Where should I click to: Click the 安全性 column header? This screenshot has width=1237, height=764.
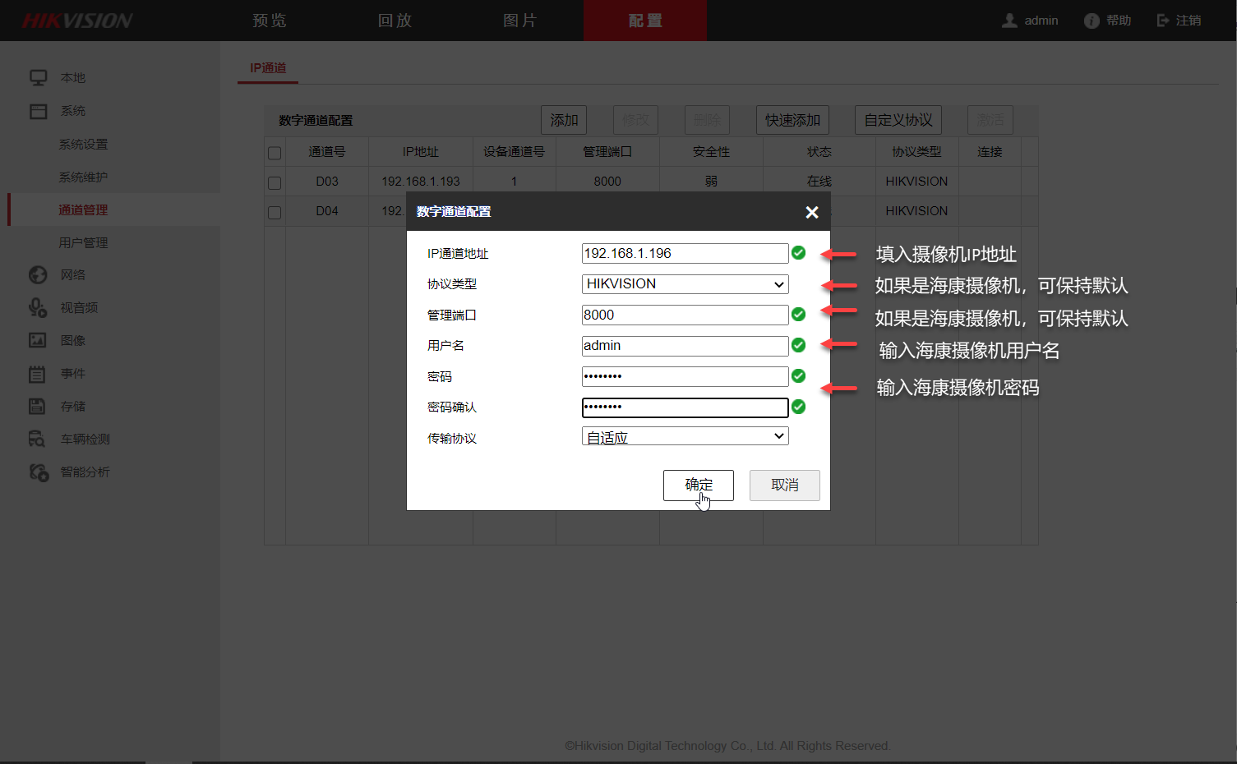[x=711, y=152]
